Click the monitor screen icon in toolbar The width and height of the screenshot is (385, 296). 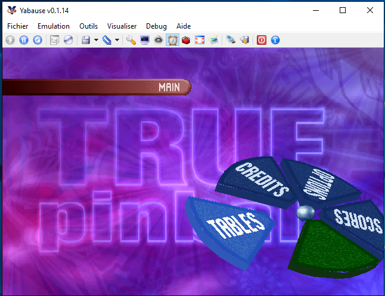145,40
